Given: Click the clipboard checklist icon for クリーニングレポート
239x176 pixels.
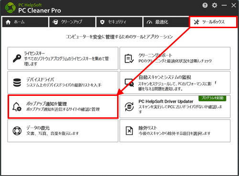Looking at the screenshot, I should (129, 59).
